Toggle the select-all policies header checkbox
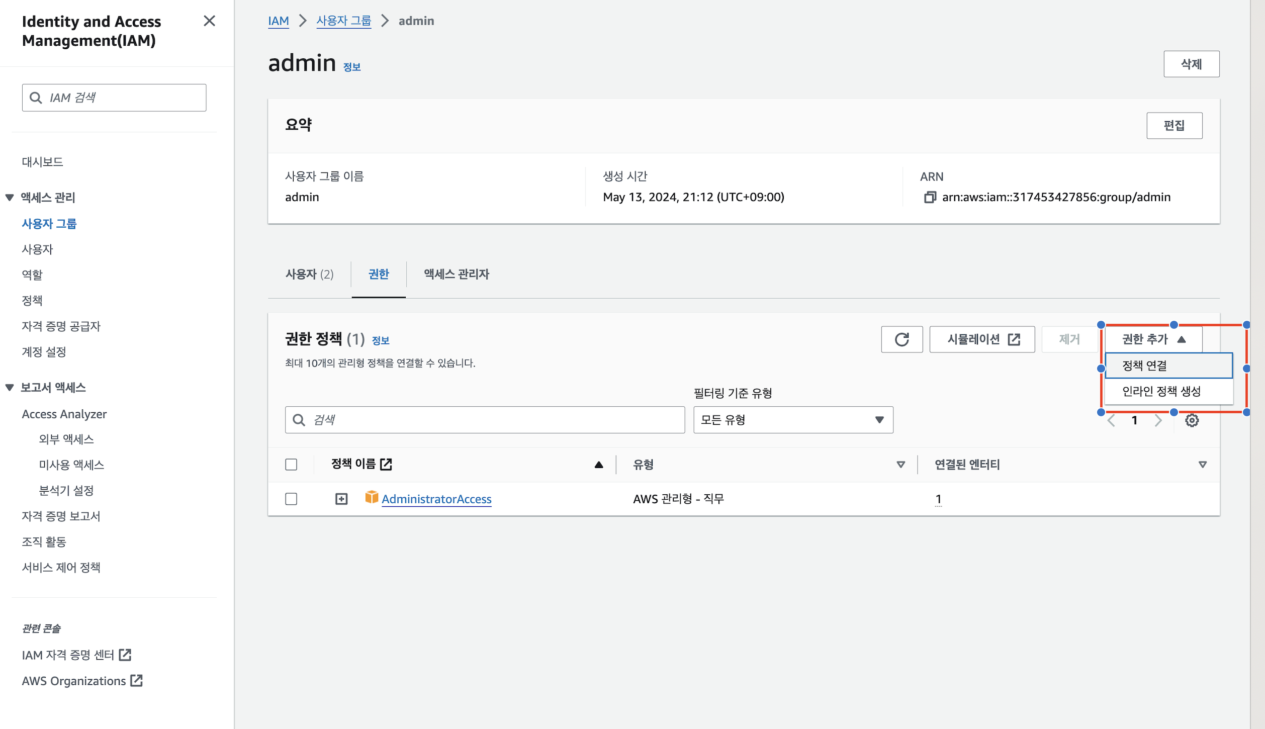The width and height of the screenshot is (1265, 729). pyautogui.click(x=291, y=465)
